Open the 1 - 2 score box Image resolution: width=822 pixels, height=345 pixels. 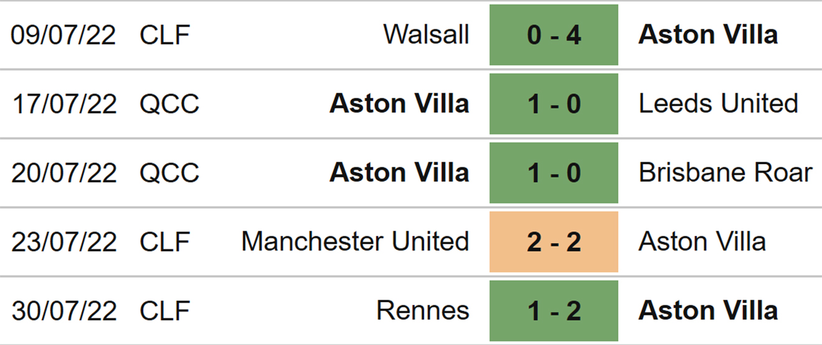pyautogui.click(x=554, y=311)
